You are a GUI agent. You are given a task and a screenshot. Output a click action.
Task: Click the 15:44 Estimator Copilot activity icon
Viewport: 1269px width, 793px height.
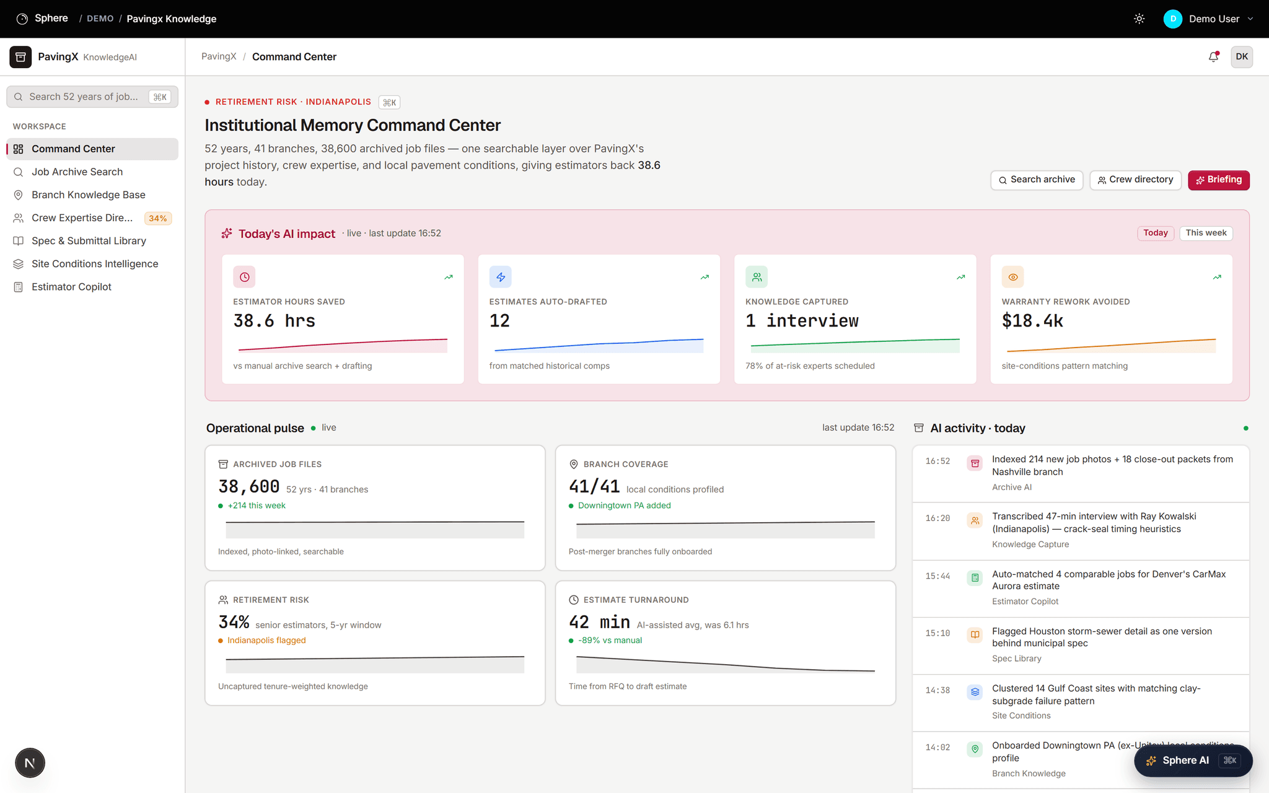975,578
